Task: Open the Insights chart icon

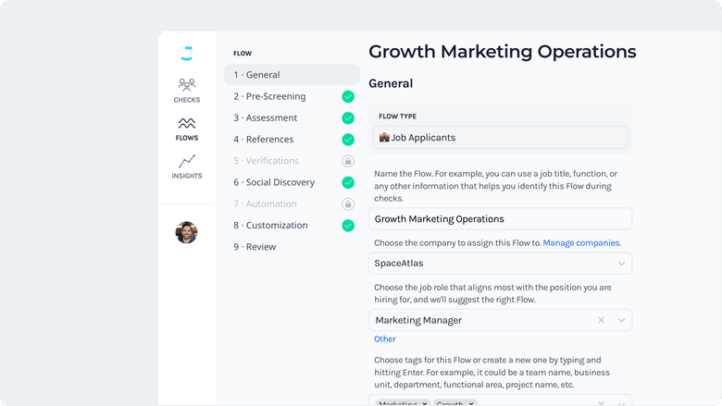Action: point(186,162)
